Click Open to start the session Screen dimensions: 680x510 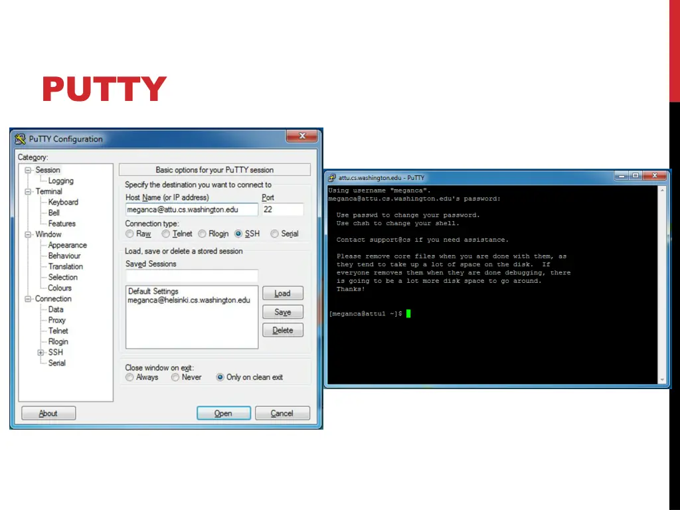click(223, 413)
